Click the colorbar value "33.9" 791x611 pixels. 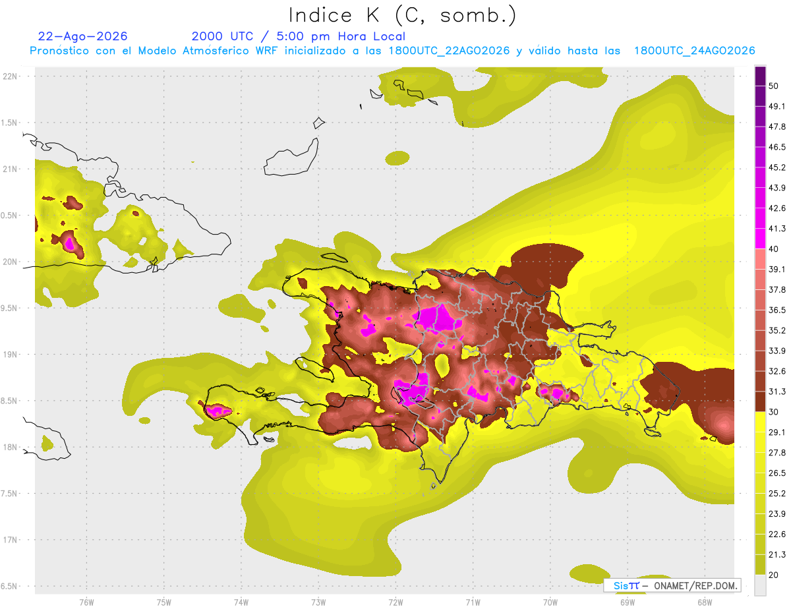(777, 351)
